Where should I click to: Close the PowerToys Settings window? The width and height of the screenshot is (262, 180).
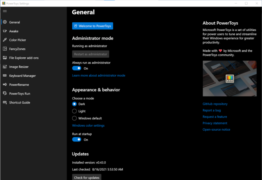(x=257, y=3)
